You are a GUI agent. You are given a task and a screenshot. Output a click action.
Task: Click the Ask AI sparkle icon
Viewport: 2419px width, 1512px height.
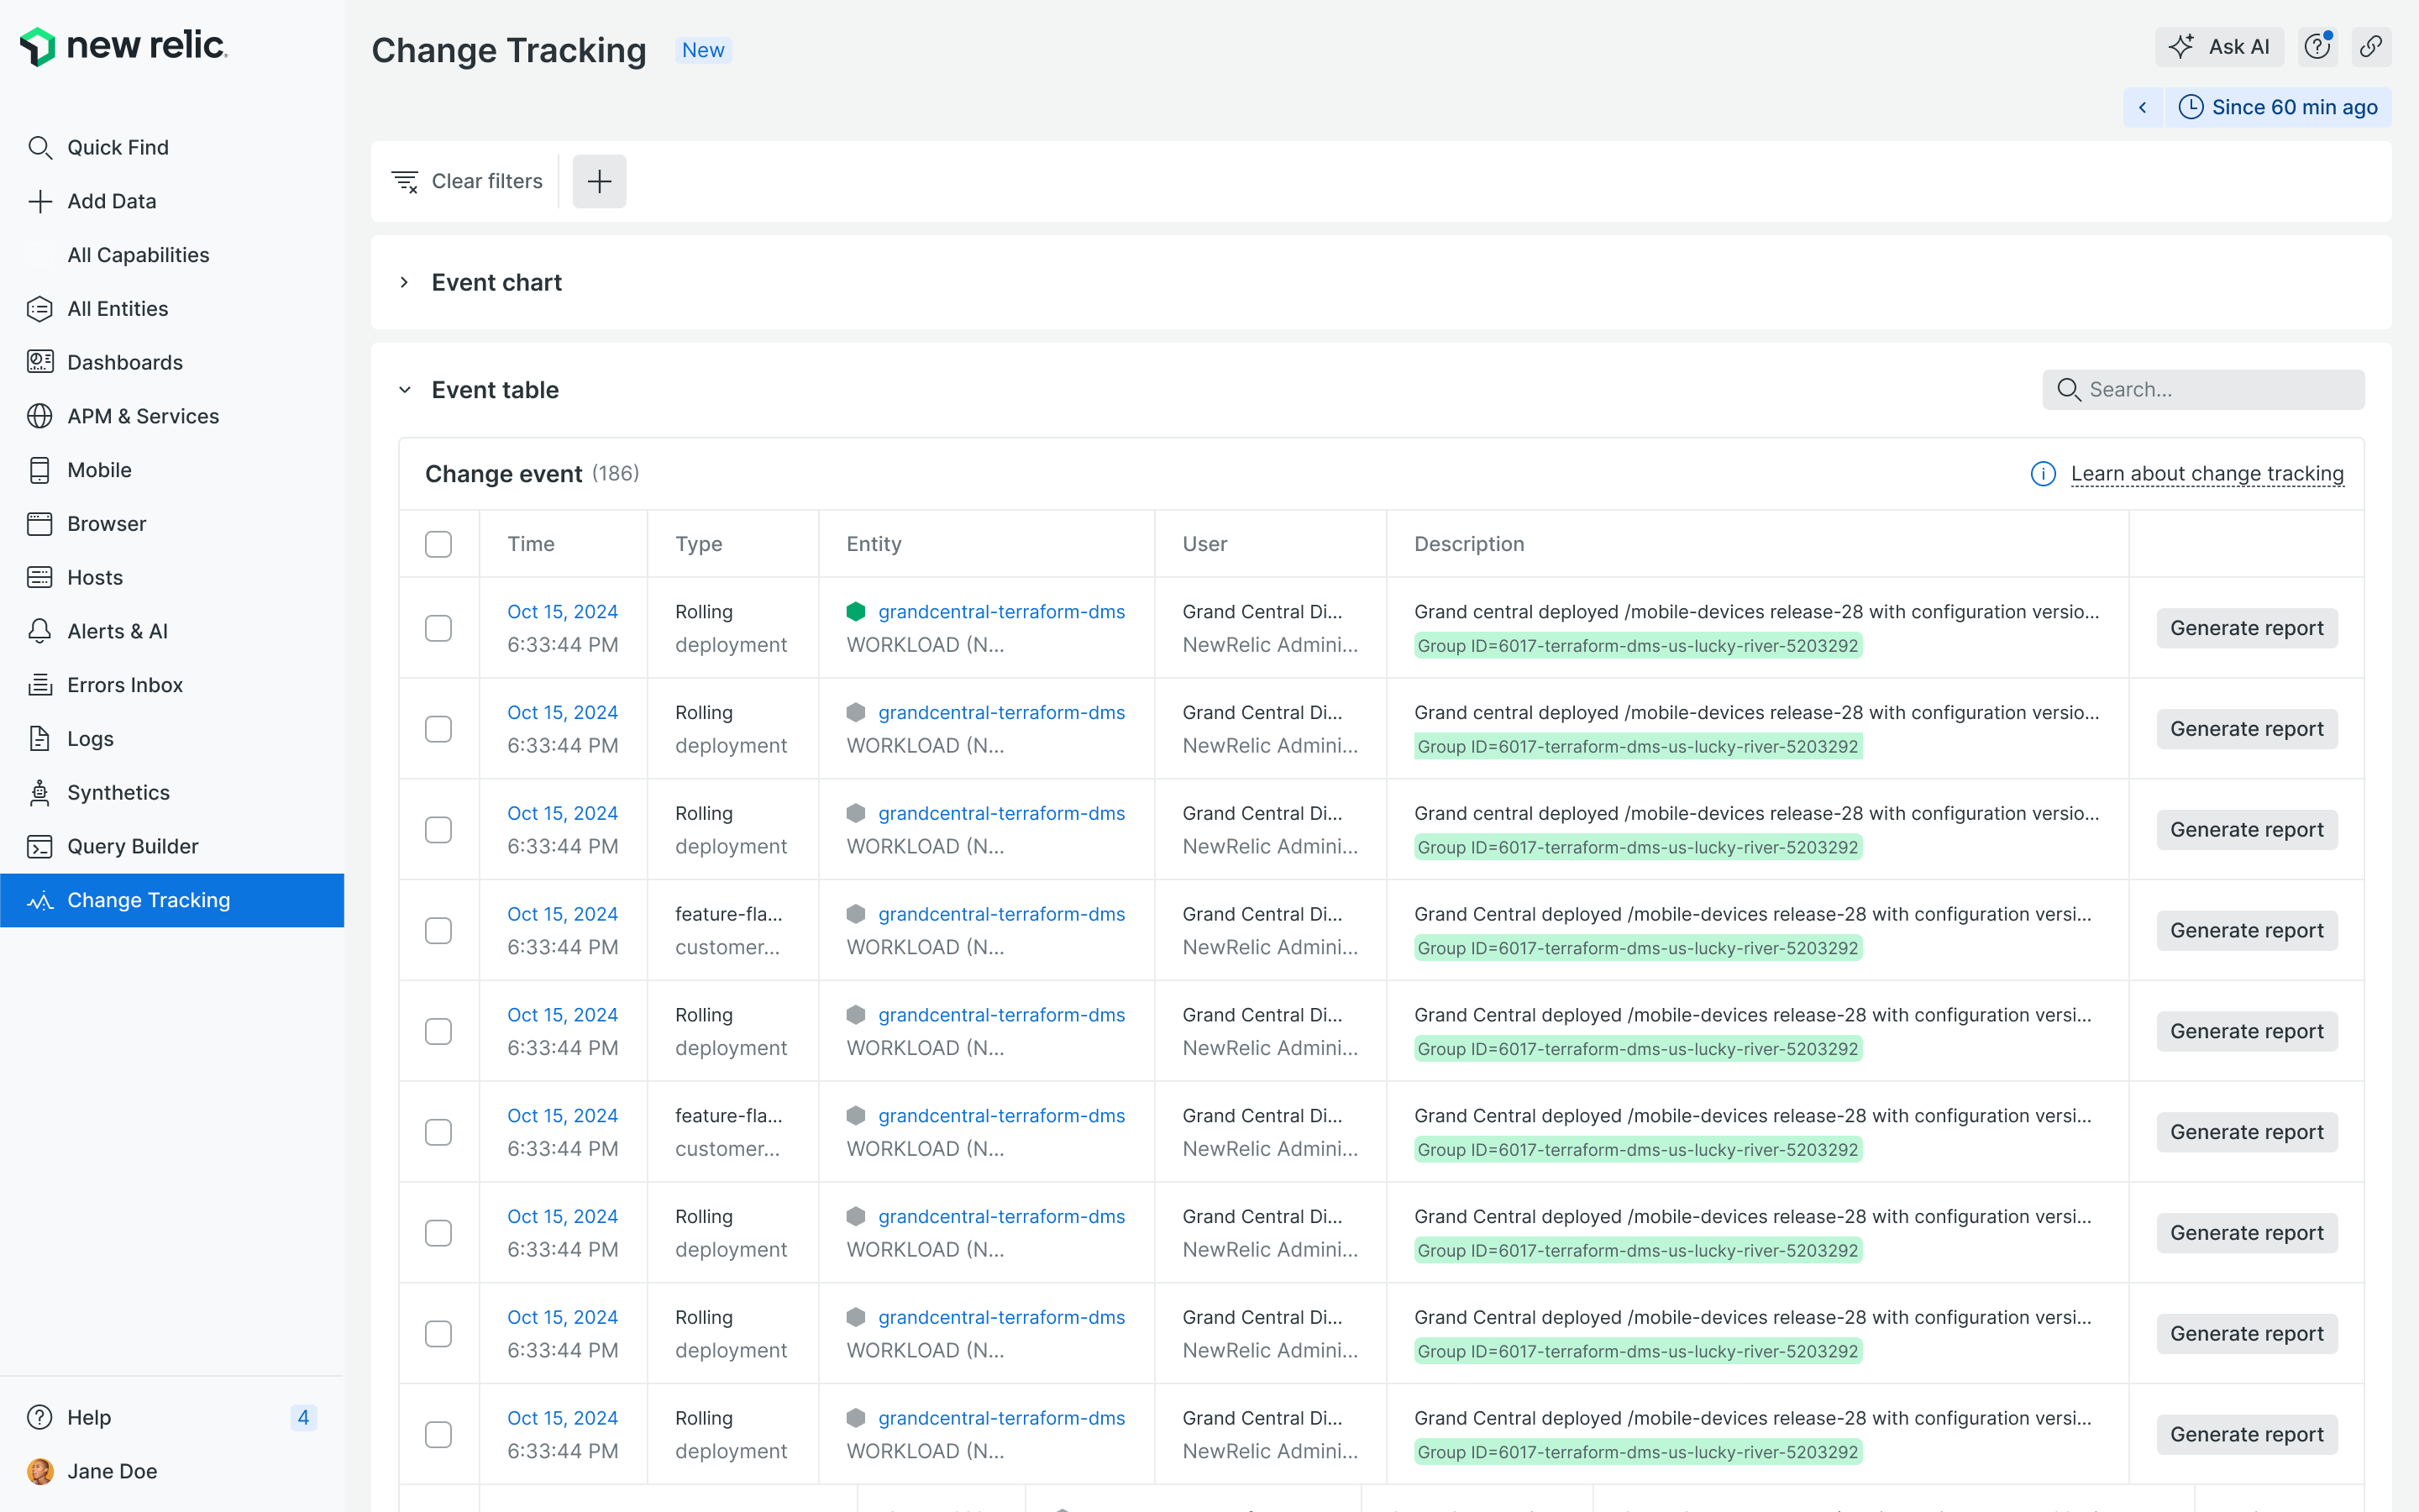[x=2181, y=47]
